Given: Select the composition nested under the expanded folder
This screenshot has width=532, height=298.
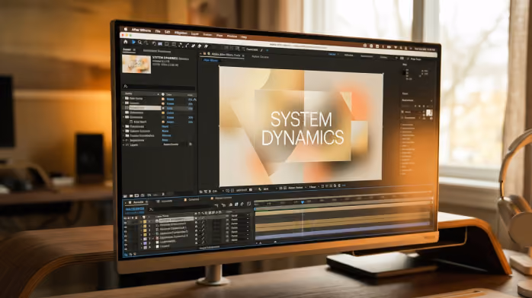Looking at the screenshot, I should tap(139, 122).
